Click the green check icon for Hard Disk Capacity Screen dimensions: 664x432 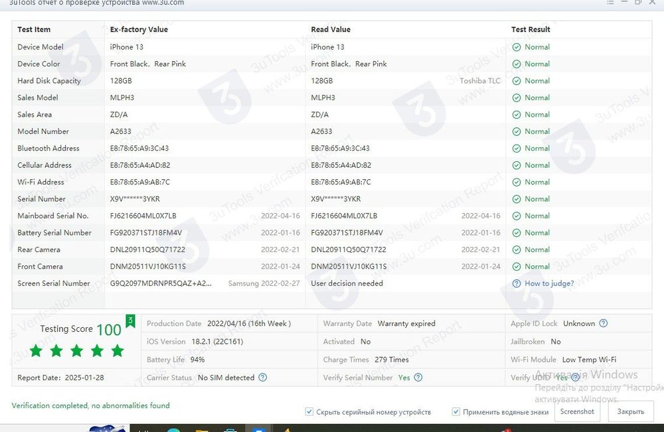click(x=516, y=81)
